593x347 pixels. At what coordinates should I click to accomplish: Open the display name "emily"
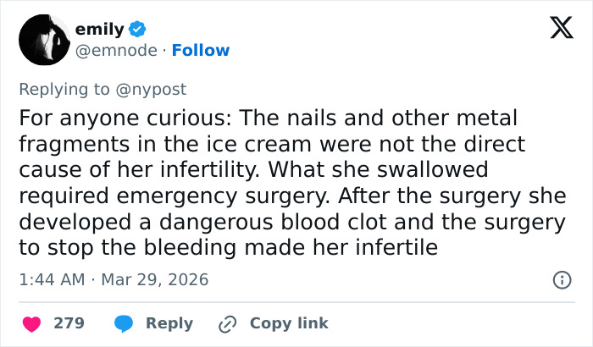[x=105, y=30]
